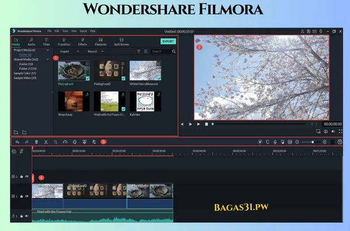Viewport: 350px width, 231px height.
Task: Open Sample Color (15) folder
Action: point(24,73)
